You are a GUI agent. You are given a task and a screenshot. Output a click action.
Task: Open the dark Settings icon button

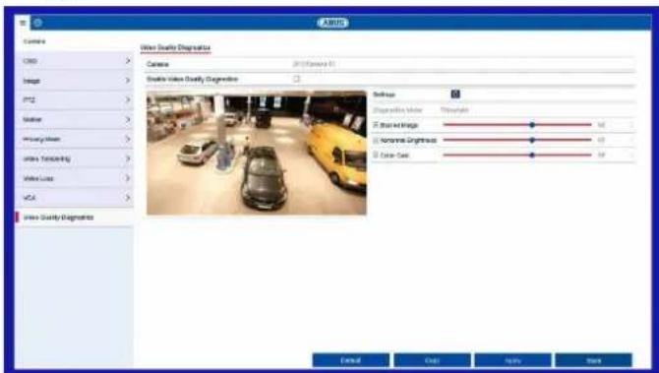pyautogui.click(x=455, y=94)
